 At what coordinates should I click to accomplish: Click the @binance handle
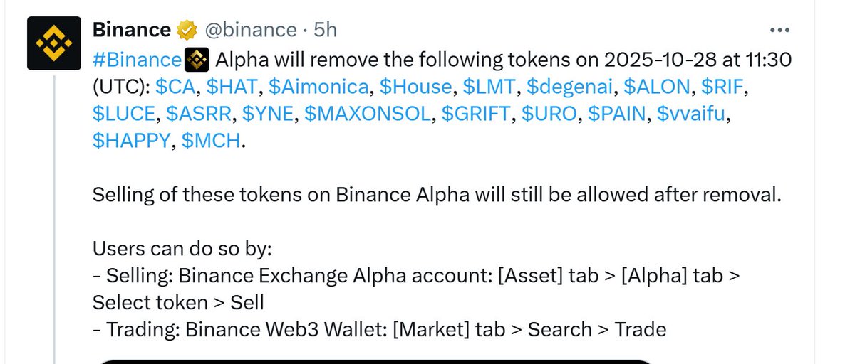251,30
